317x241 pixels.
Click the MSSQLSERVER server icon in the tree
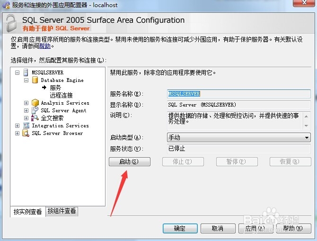point(26,72)
